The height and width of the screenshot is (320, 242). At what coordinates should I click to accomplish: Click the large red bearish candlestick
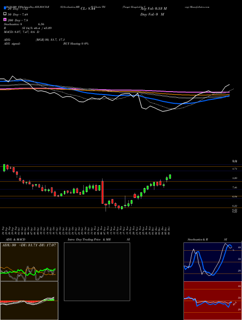tap(103, 192)
